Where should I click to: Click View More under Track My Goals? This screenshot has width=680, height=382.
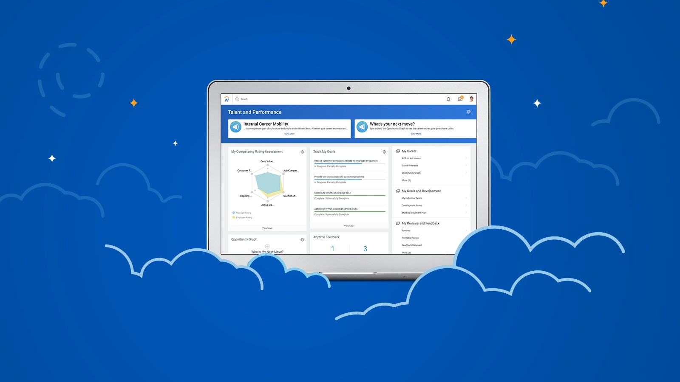349,226
